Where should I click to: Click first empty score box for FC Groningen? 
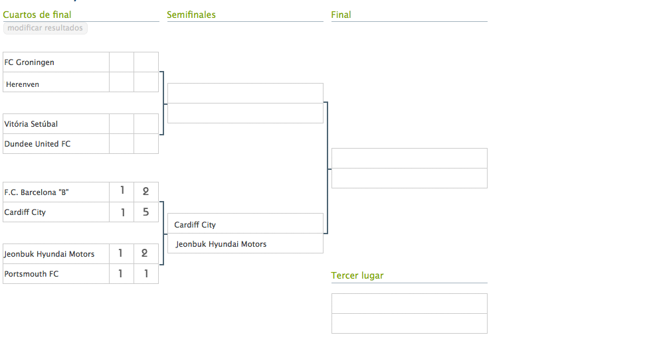pyautogui.click(x=122, y=62)
